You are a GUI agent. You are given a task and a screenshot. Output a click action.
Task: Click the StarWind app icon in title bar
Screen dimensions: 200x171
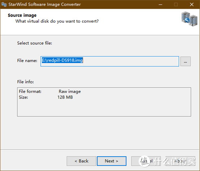[x=4, y=4]
